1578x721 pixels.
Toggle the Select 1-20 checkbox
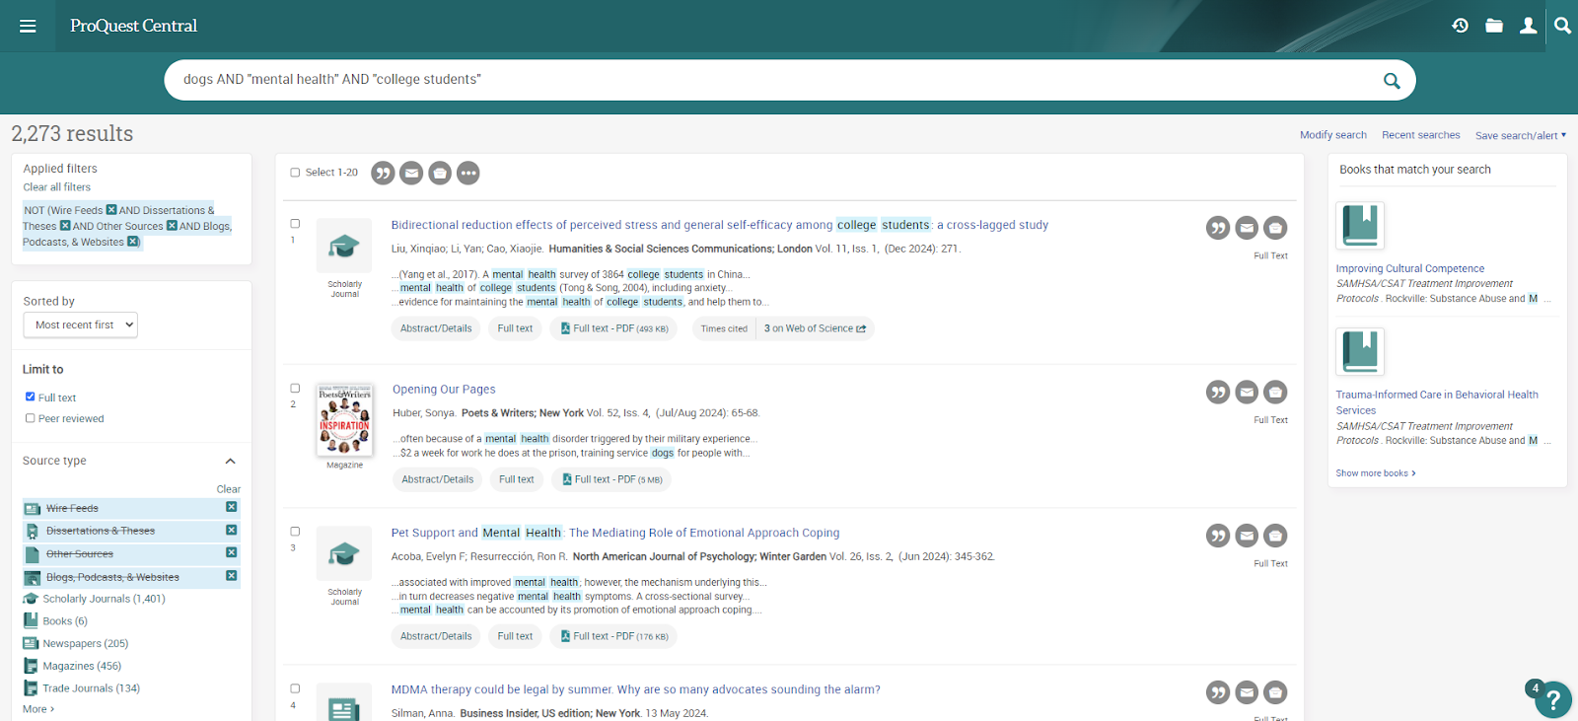[x=295, y=173]
